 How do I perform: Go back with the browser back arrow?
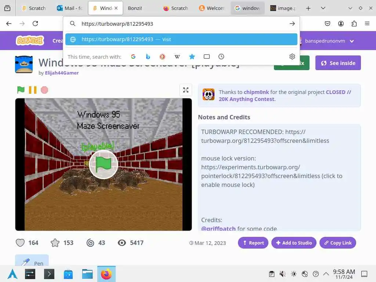[x=9, y=23]
